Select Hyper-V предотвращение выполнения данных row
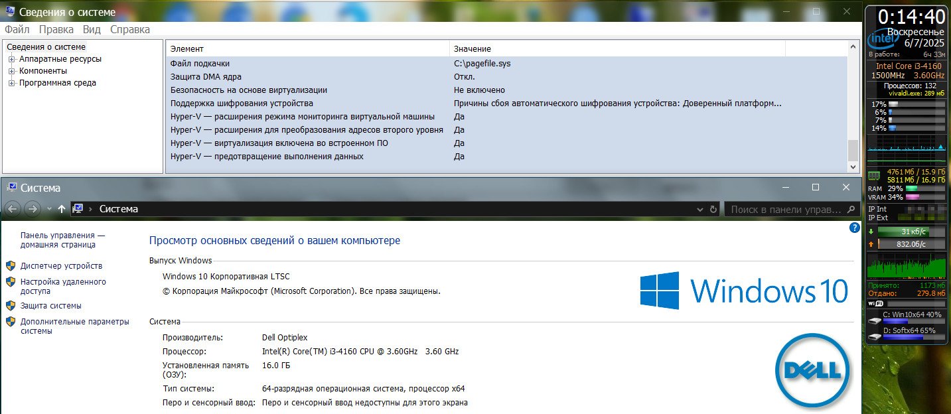The width and height of the screenshot is (951, 414). 506,157
